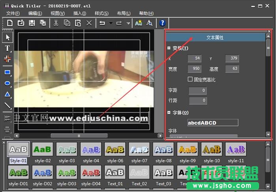Click the distribute icon in left toolbar
This screenshot has height=192, width=276.
tap(8, 129)
